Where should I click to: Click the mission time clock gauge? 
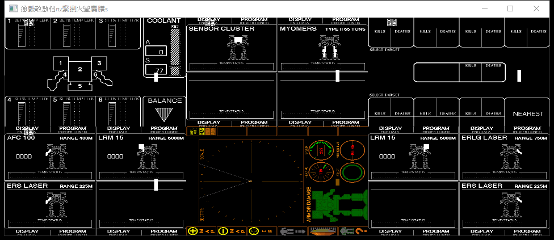[x=352, y=150]
